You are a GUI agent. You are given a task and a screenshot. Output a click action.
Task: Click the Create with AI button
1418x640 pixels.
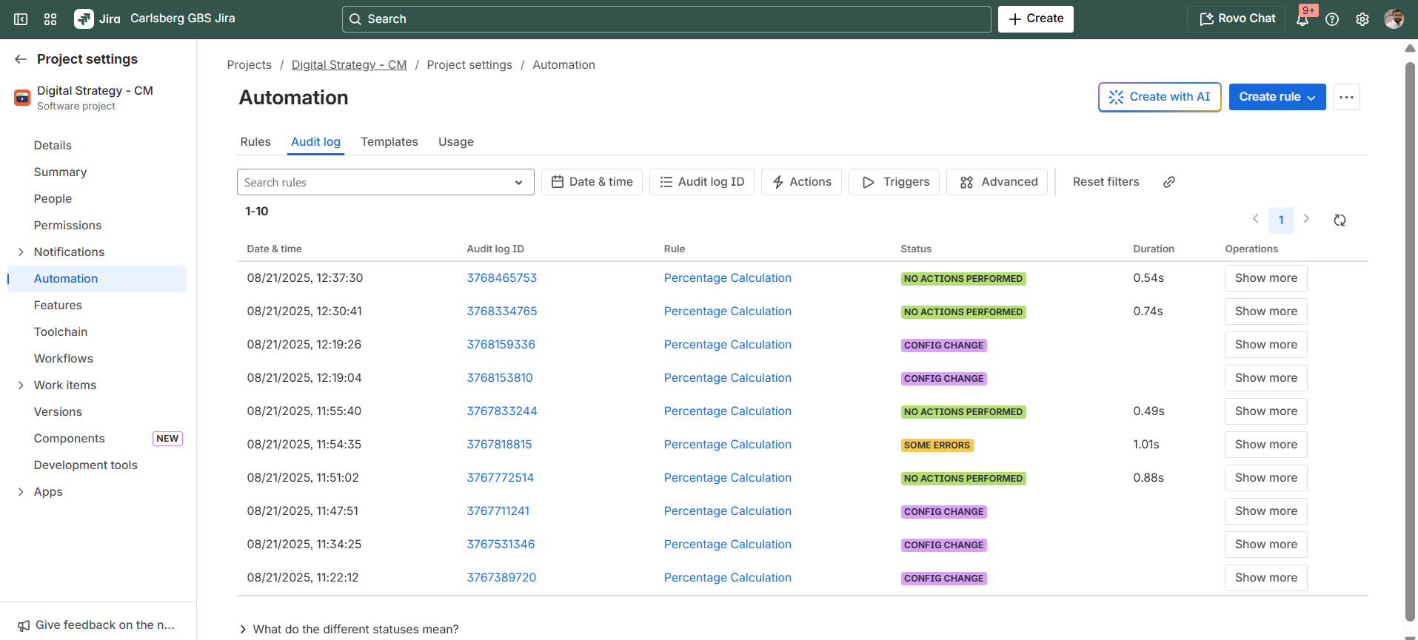pos(1160,97)
